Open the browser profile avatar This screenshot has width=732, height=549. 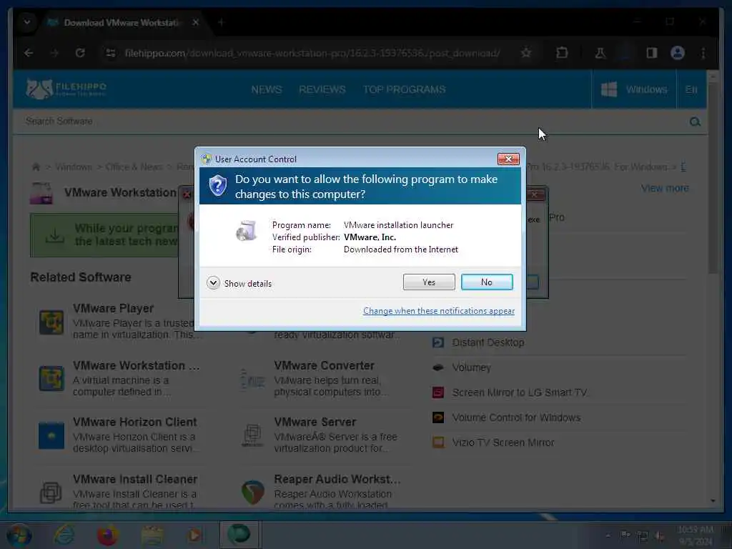[678, 53]
